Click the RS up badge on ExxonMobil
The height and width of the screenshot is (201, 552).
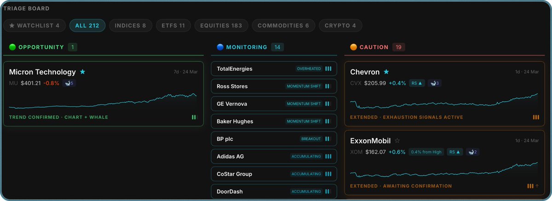(x=454, y=152)
